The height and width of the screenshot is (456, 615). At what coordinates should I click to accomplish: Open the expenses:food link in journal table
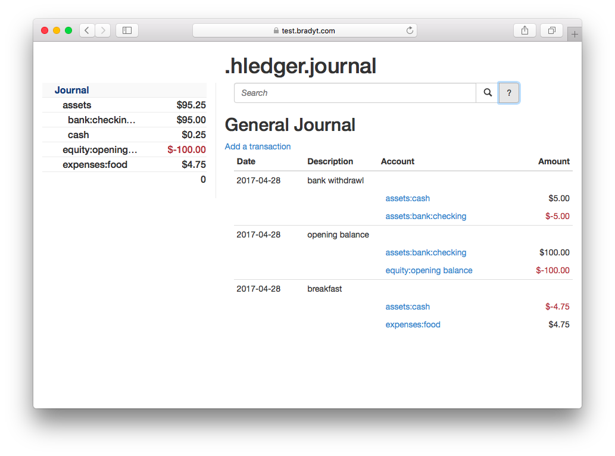click(x=413, y=324)
